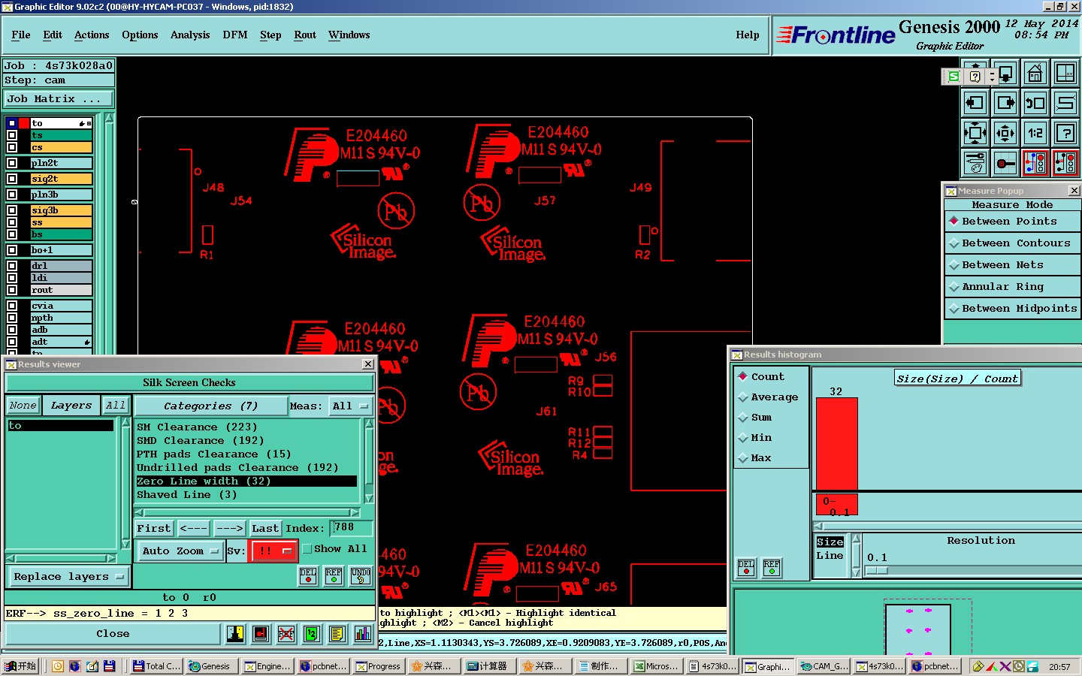Viewport: 1082px width, 676px height.
Task: Click DEL icon in Results viewer
Action: pyautogui.click(x=308, y=576)
